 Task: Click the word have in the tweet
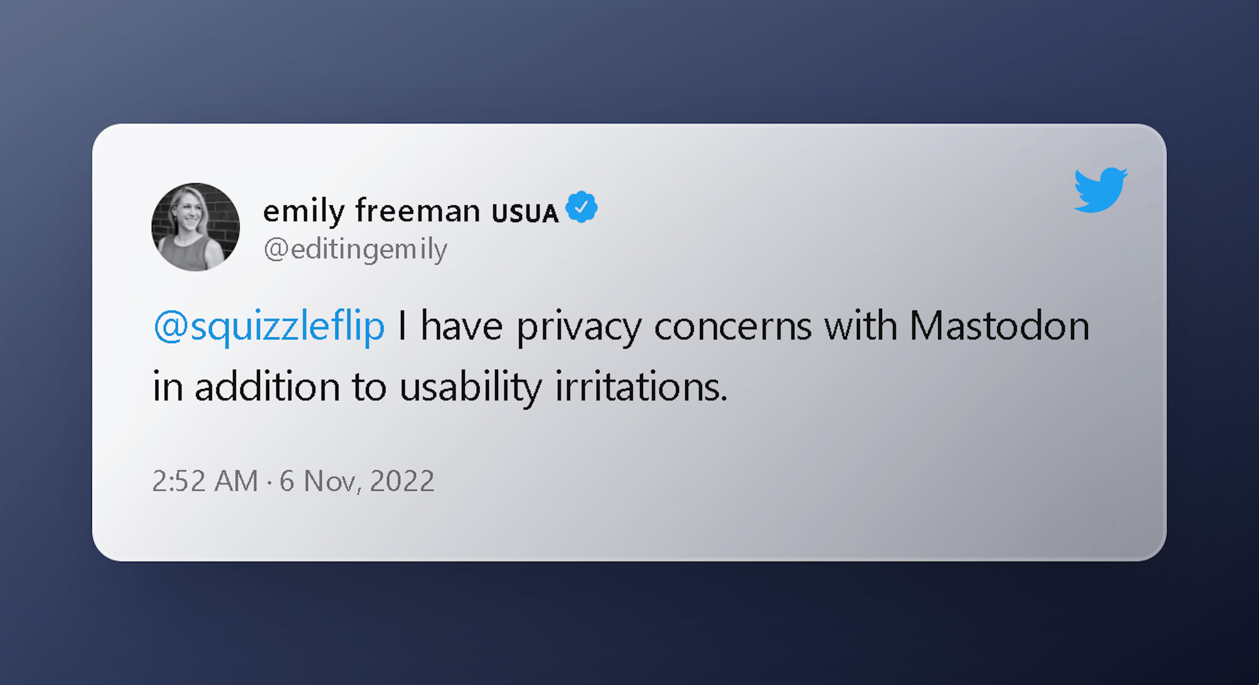(x=461, y=327)
